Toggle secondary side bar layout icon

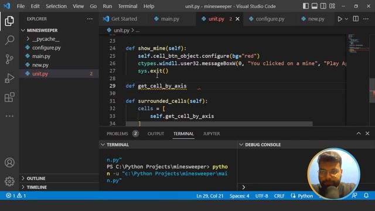pos(323,6)
